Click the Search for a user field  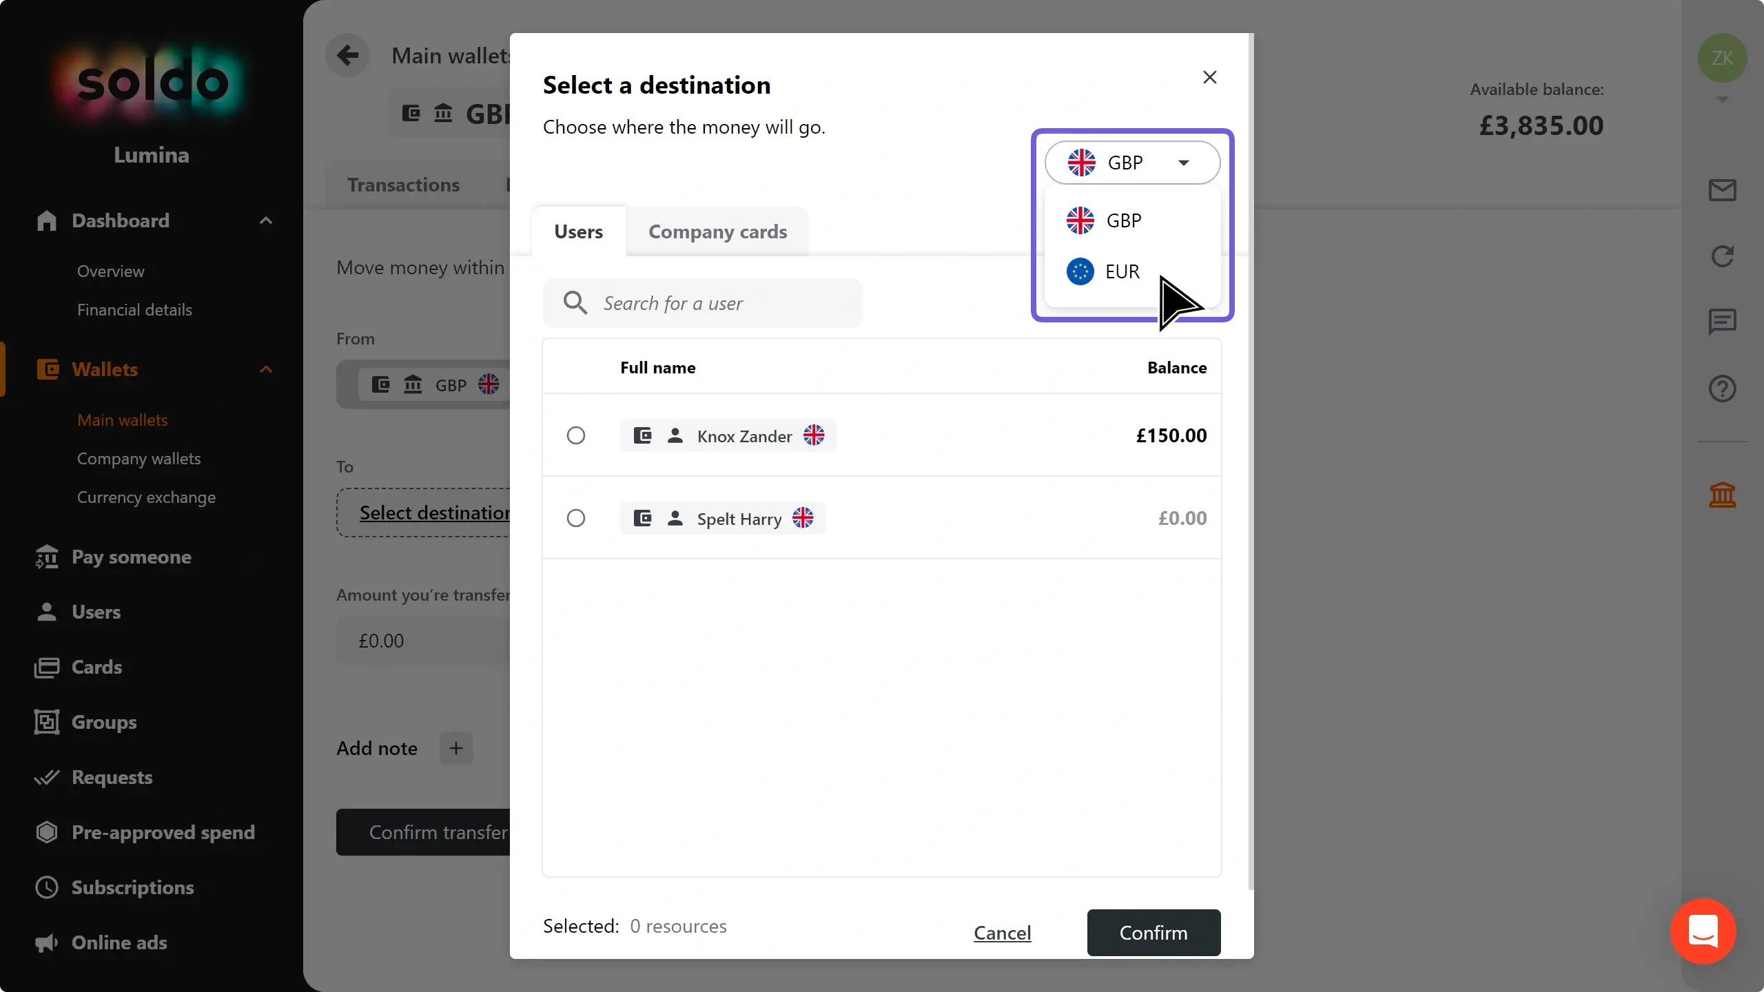coord(702,303)
